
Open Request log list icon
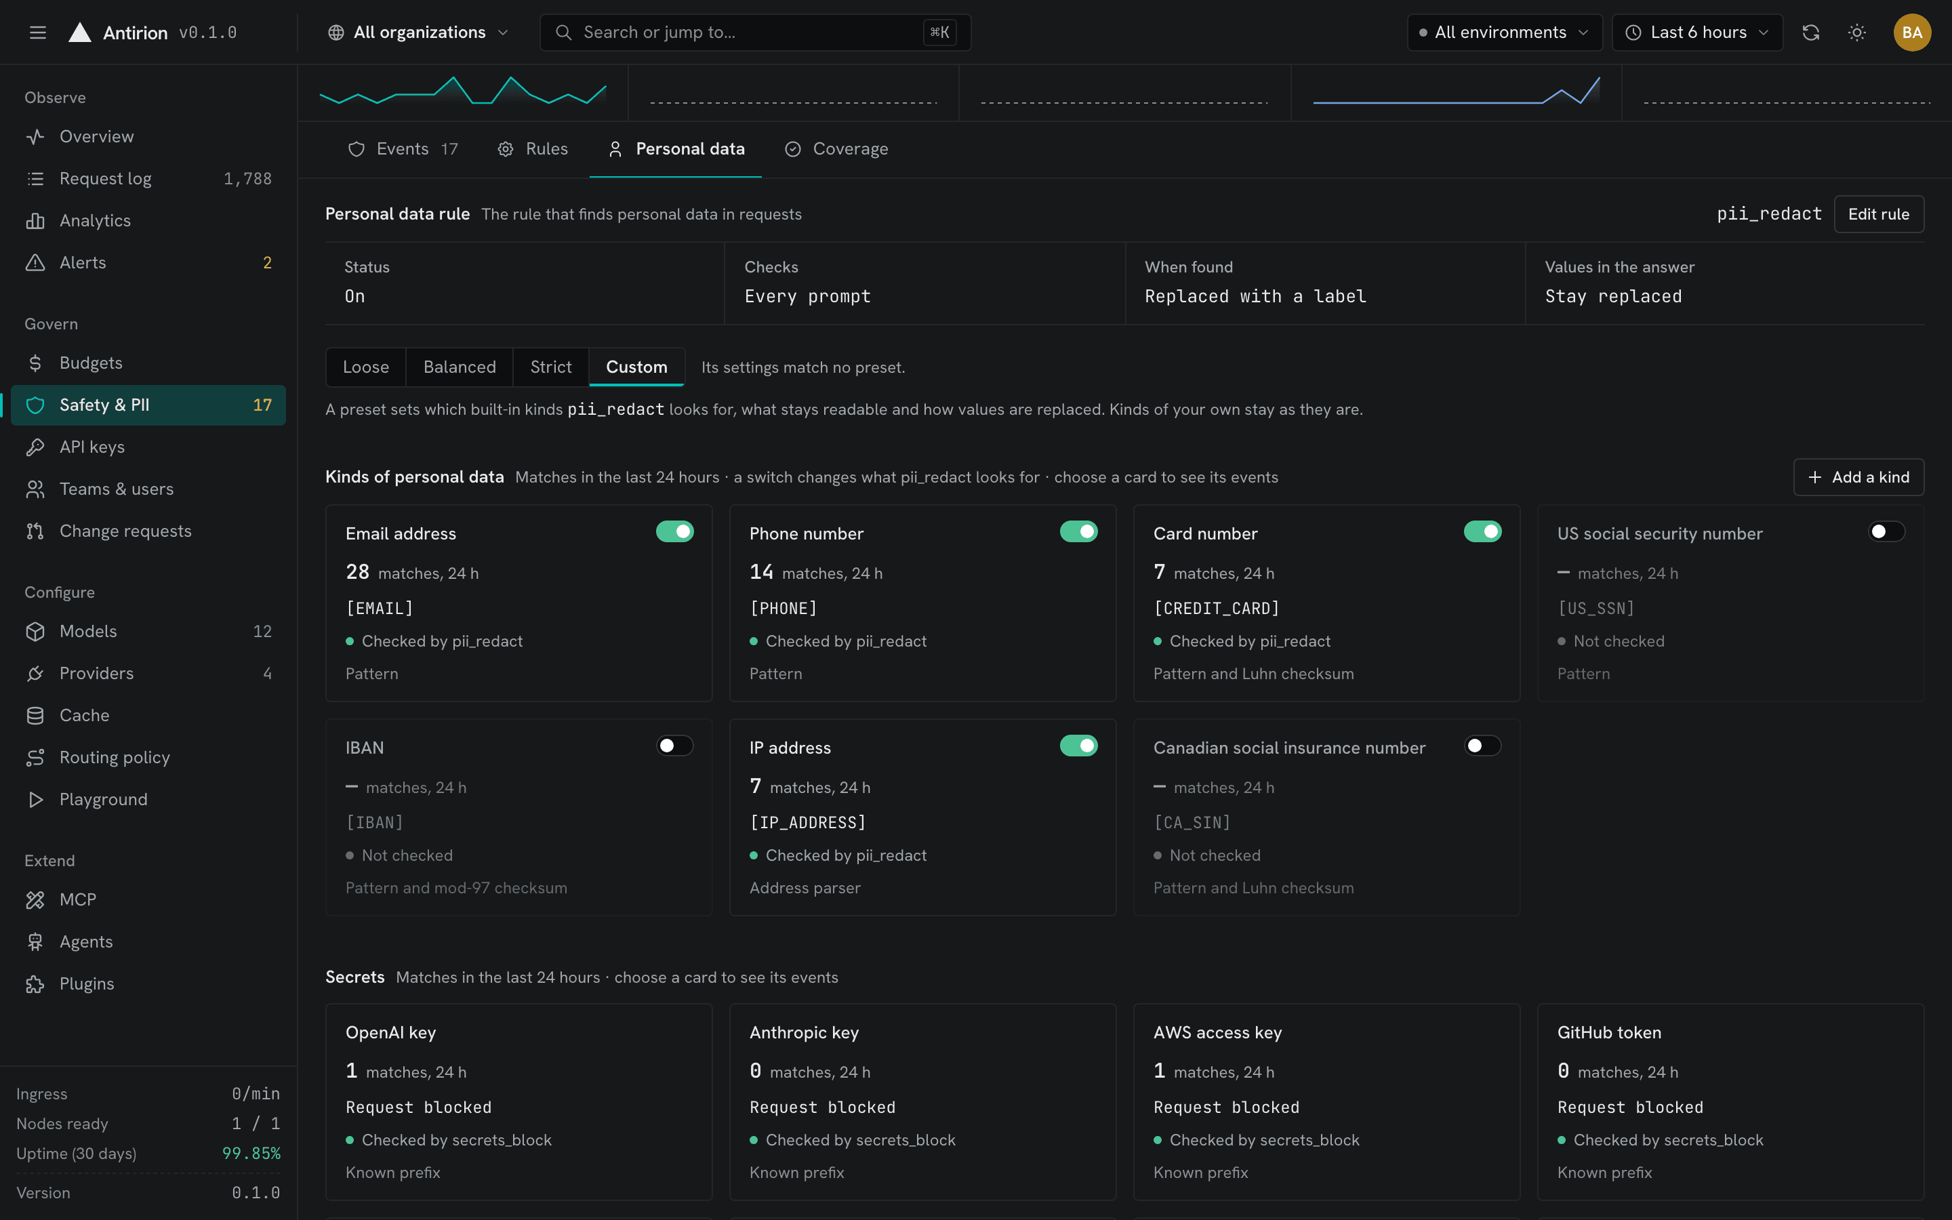[35, 178]
